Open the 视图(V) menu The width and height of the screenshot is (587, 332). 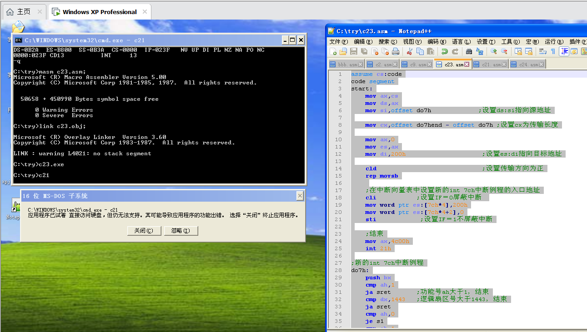point(412,41)
